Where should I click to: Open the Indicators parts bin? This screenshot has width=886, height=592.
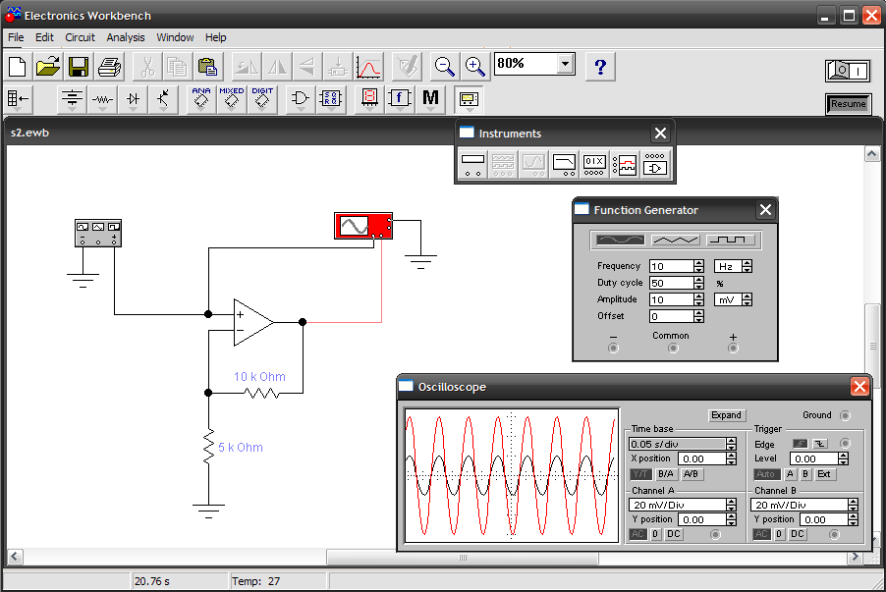point(369,99)
